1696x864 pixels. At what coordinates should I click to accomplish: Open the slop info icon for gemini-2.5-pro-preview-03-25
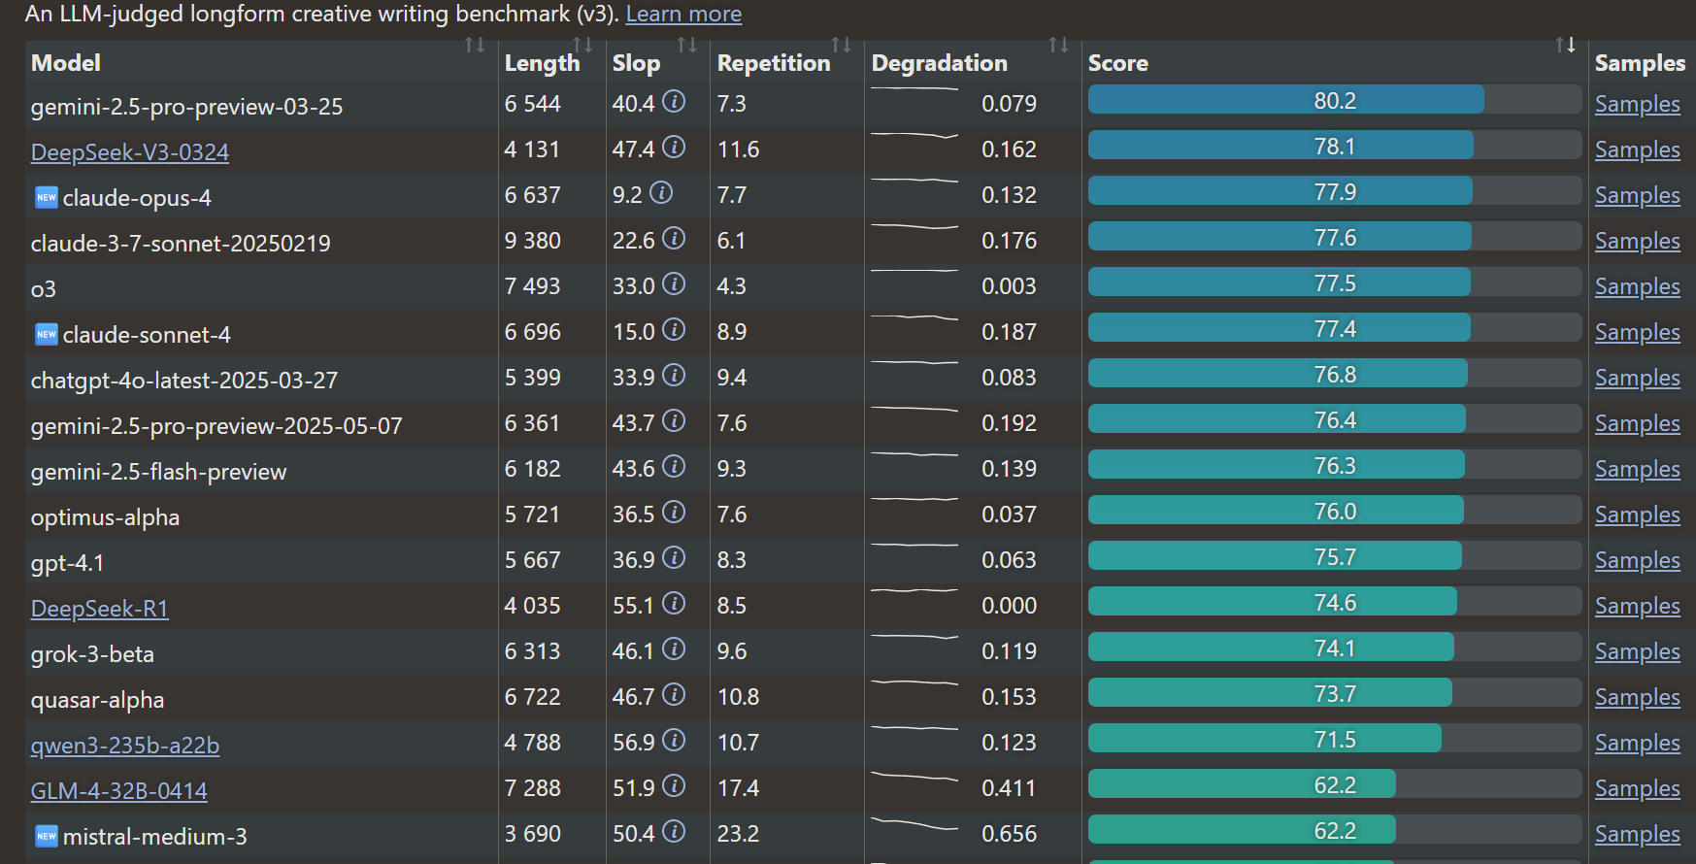[x=674, y=101]
